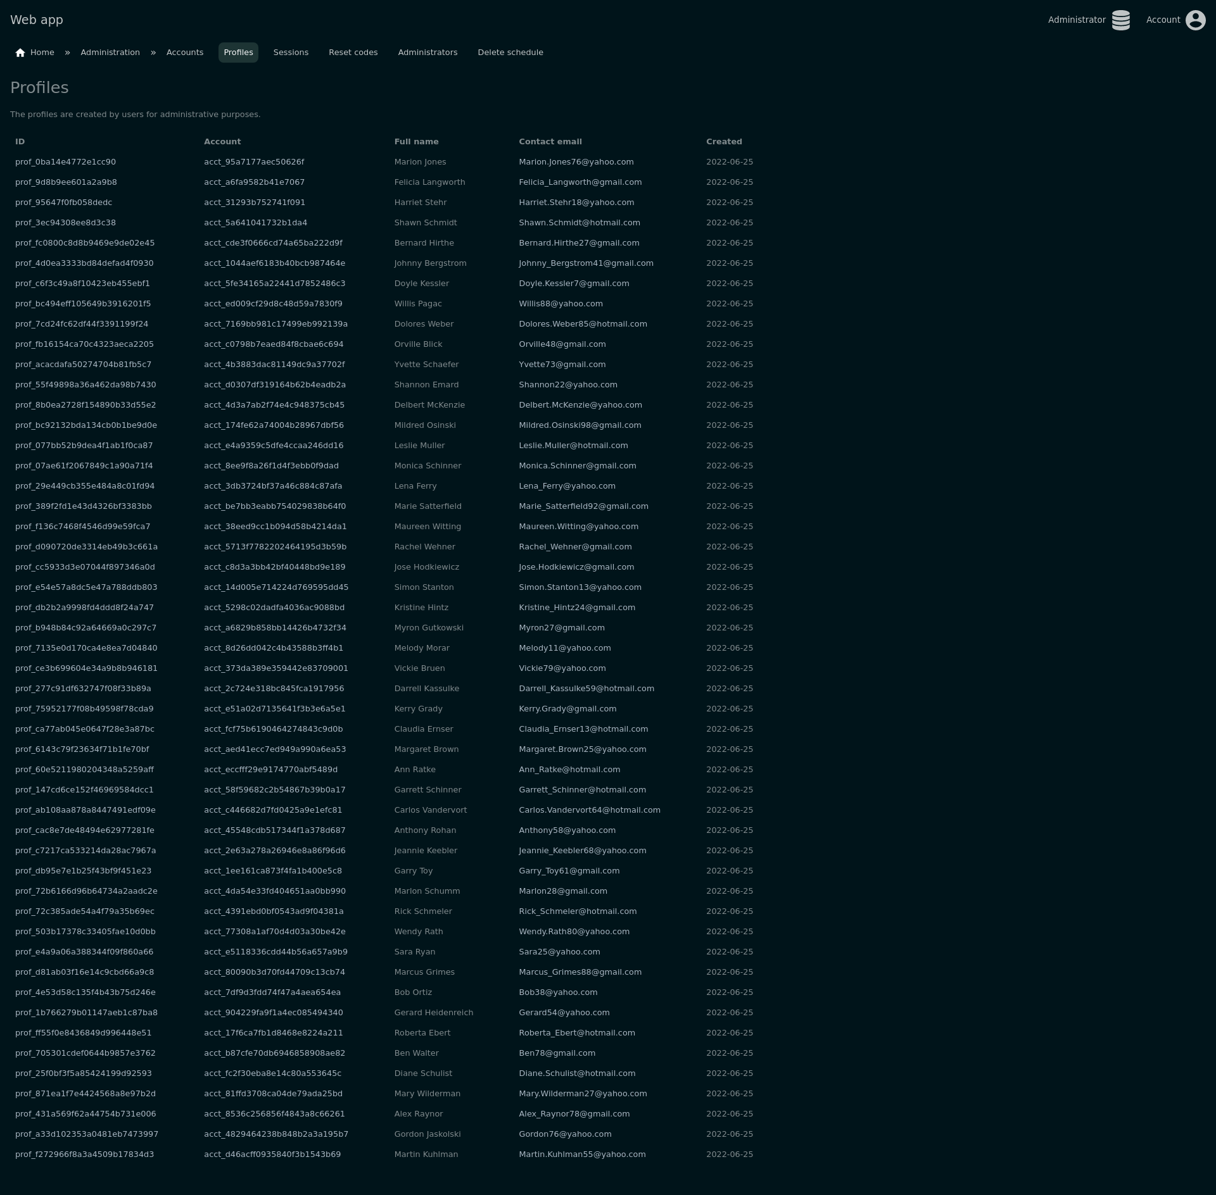
Task: Click the Created column header
Action: pos(724,142)
